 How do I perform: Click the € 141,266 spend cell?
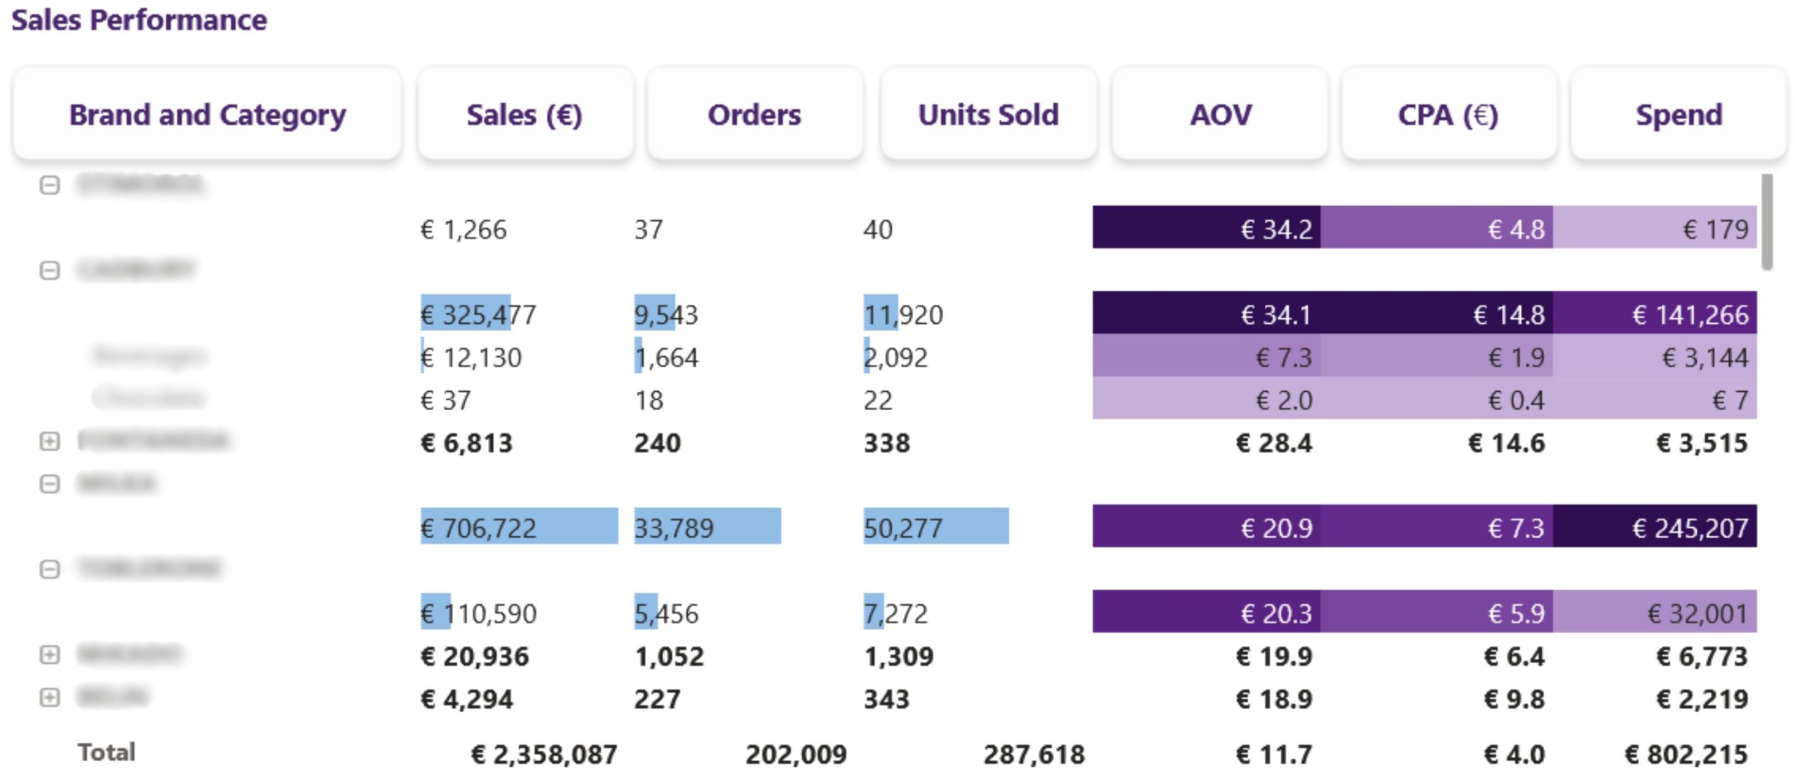(1655, 313)
